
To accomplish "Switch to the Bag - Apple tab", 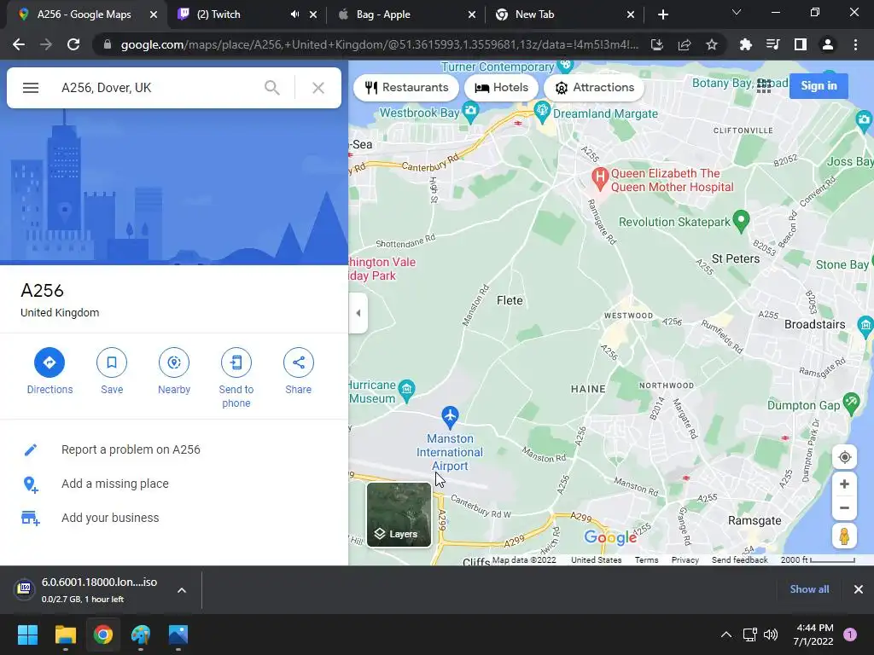I will (x=383, y=14).
